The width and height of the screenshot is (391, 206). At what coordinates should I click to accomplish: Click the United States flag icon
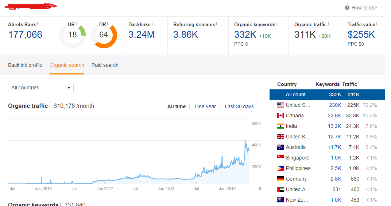280,105
